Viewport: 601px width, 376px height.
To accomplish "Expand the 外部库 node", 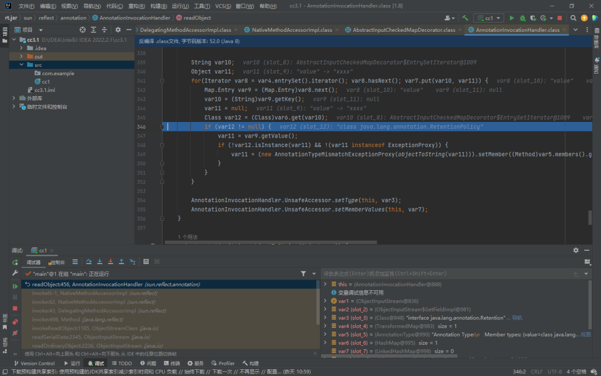I will 14,98.
